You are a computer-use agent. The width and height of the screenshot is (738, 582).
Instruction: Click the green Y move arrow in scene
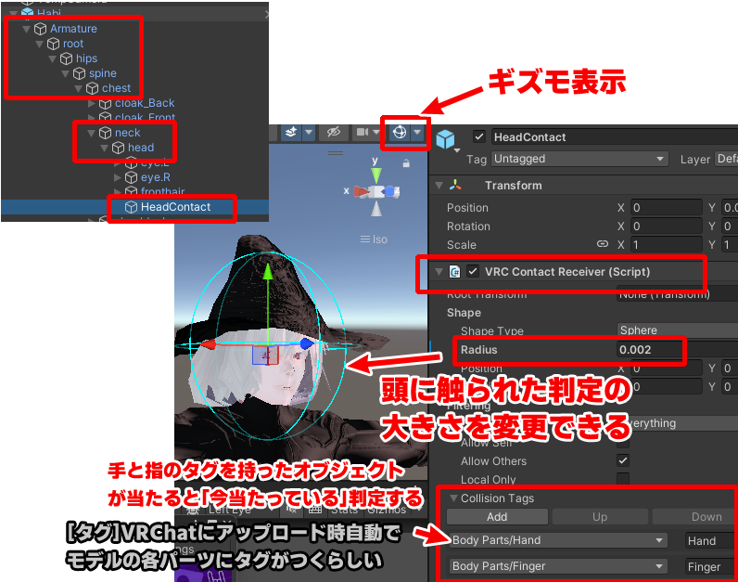pos(268,271)
